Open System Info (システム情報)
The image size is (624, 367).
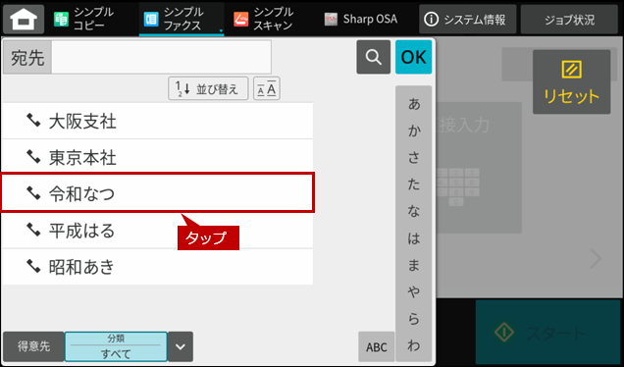tap(467, 19)
